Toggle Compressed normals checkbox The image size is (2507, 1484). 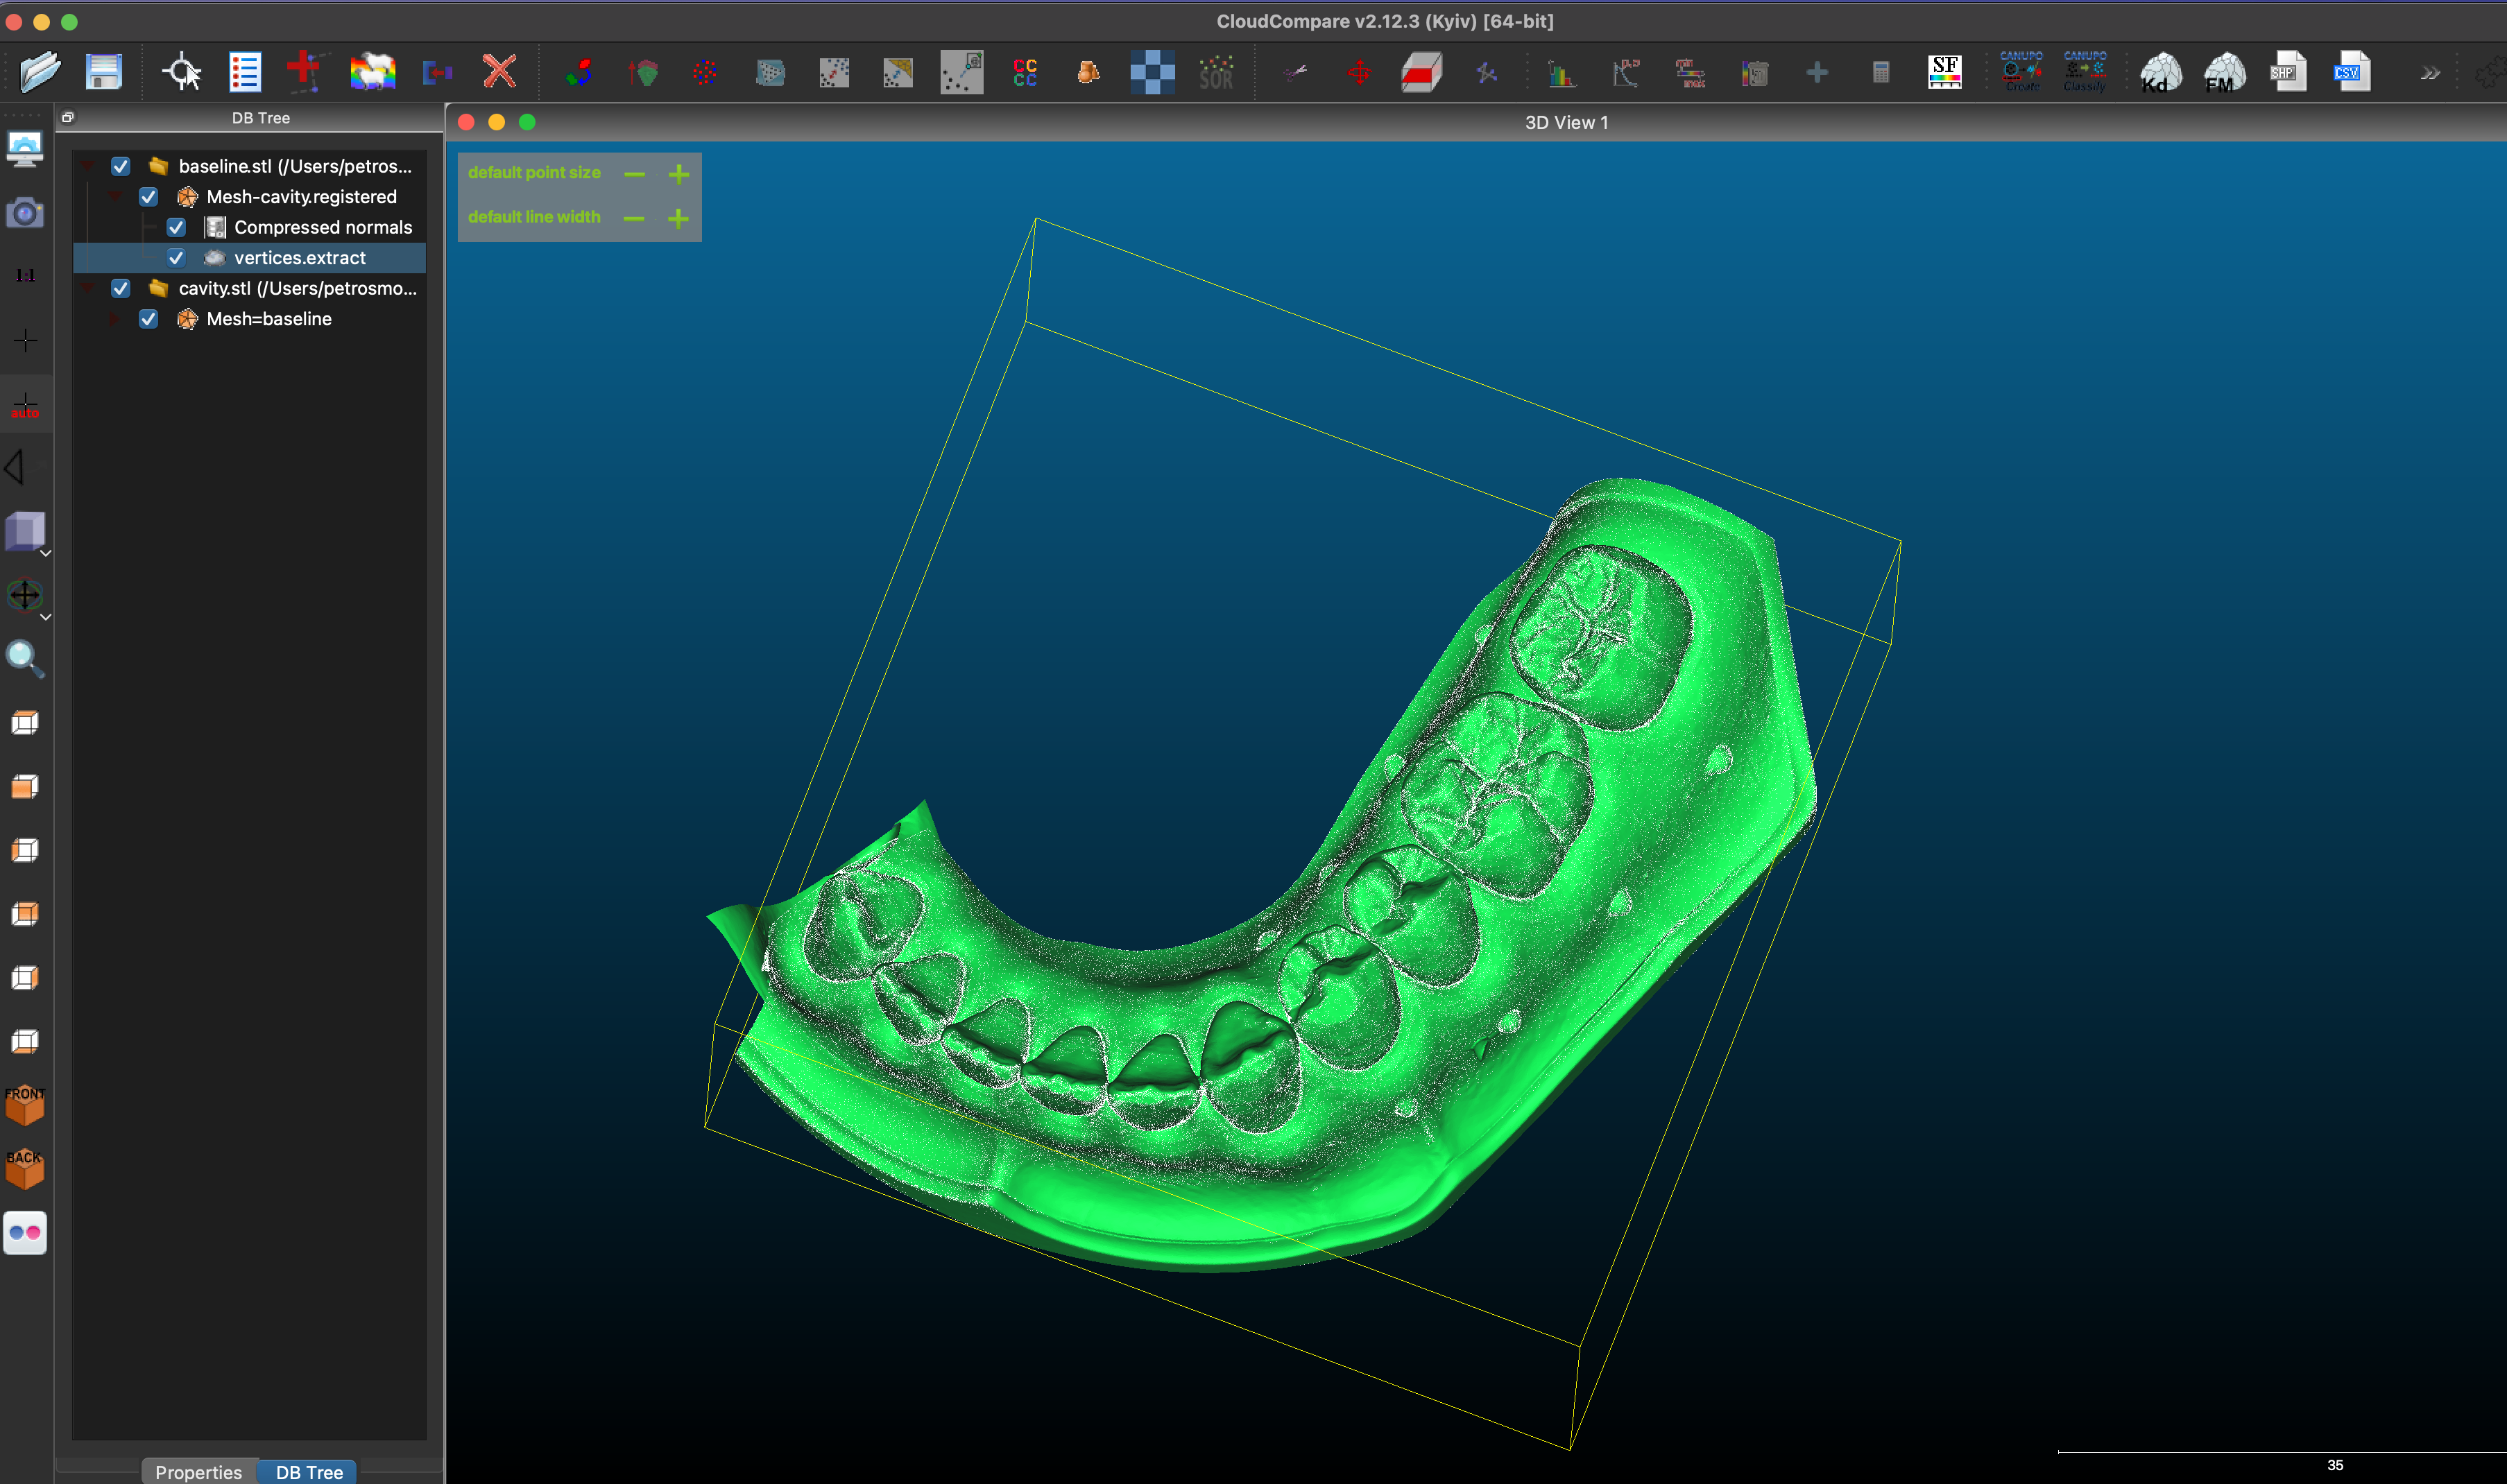click(176, 227)
